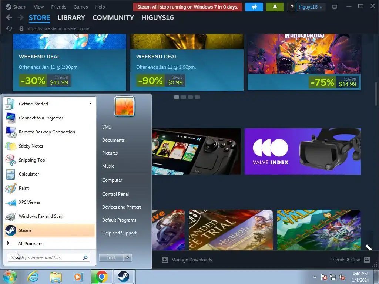The height and width of the screenshot is (284, 379).
Task: Reload the store page with the refresh icon
Action: pyautogui.click(x=9, y=28)
